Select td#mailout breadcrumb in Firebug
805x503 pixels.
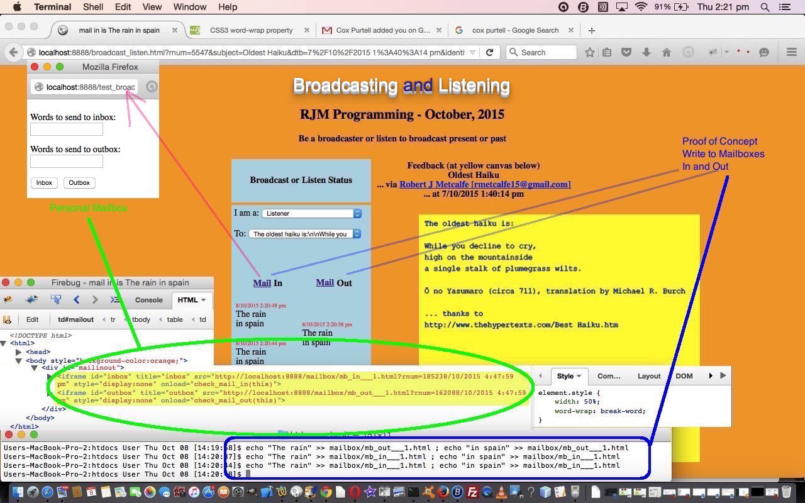point(75,319)
